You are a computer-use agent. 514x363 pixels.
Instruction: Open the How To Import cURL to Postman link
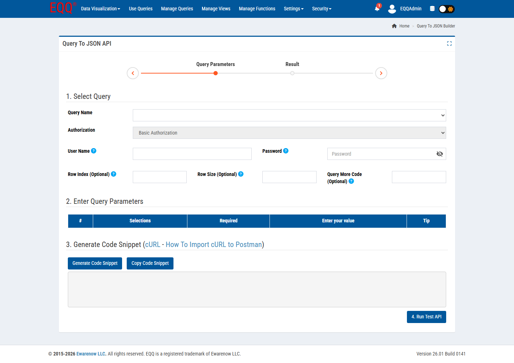213,244
